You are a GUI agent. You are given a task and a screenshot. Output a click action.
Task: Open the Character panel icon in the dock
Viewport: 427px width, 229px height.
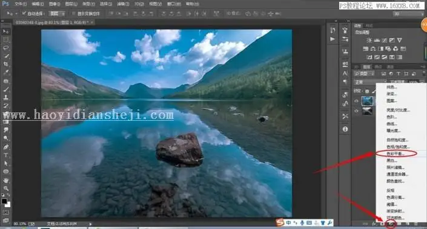pos(345,73)
